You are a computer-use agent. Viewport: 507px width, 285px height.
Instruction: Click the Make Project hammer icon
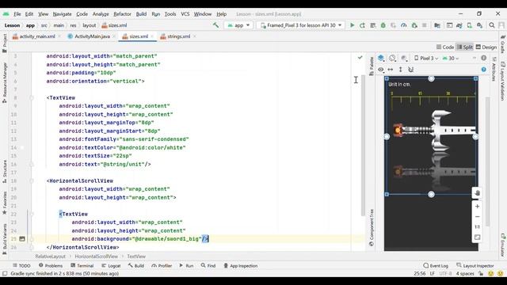[215, 25]
